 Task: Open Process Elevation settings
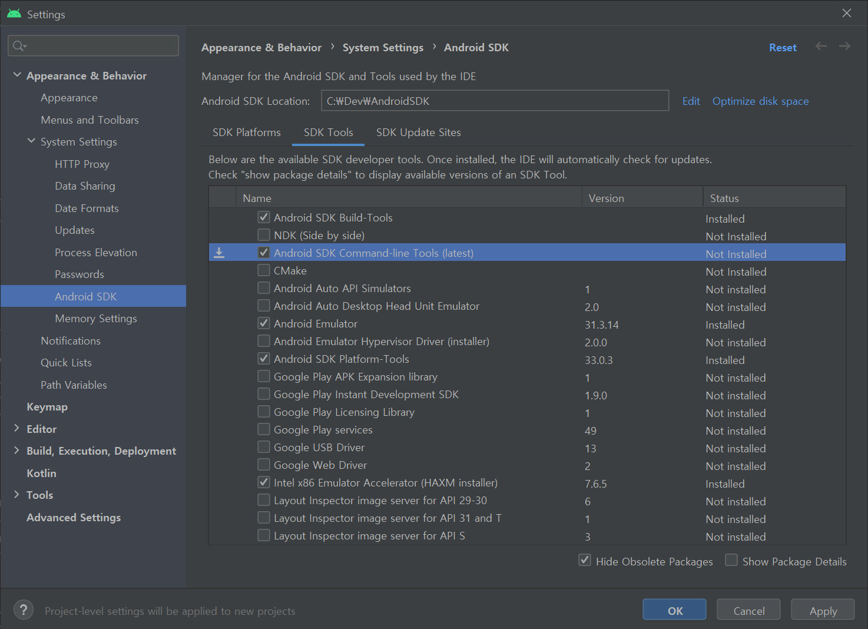96,252
